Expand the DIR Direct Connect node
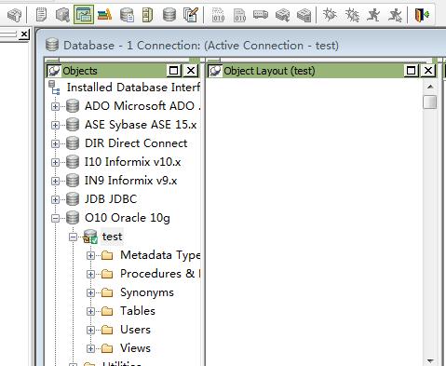446x366 pixels. click(55, 143)
